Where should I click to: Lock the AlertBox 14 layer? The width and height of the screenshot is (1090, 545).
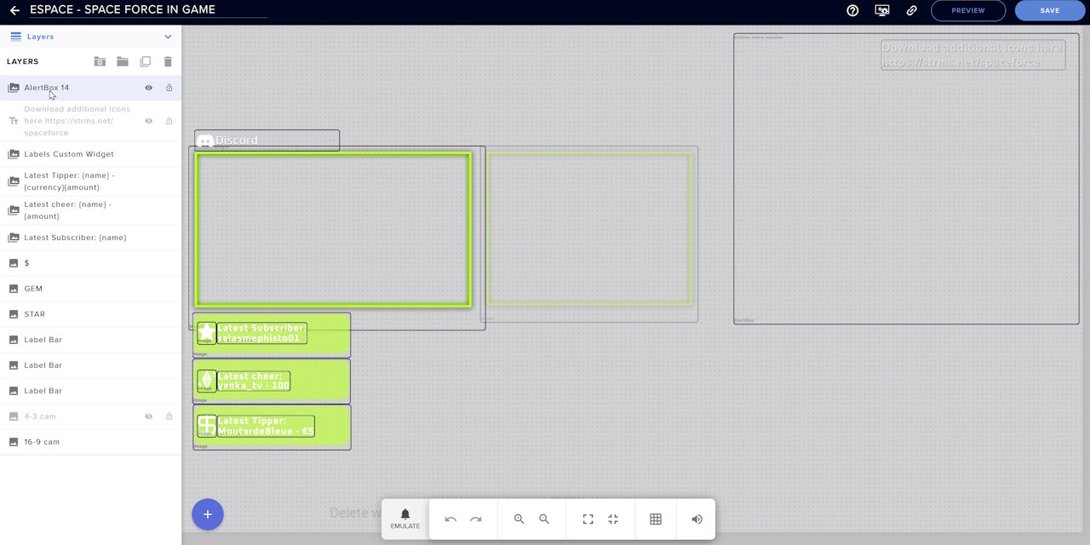point(169,88)
